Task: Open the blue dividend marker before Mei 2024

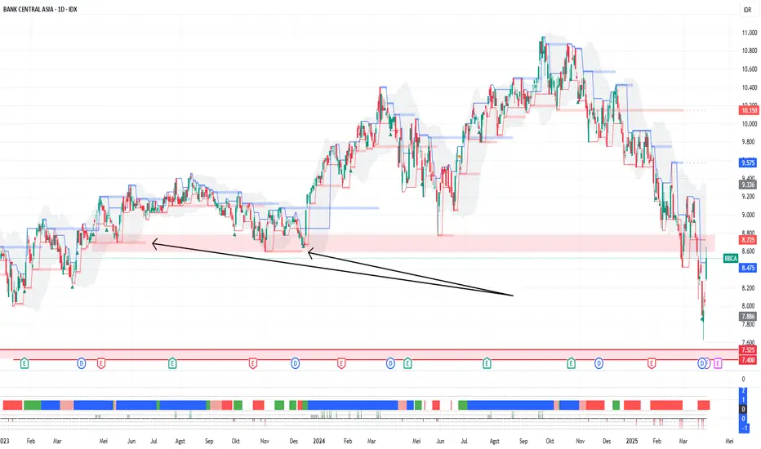Action: 390,363
